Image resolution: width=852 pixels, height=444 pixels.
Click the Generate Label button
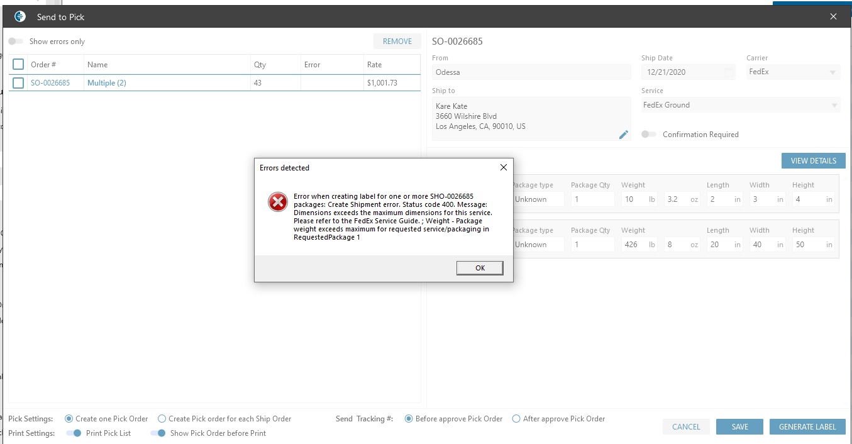pyautogui.click(x=807, y=427)
